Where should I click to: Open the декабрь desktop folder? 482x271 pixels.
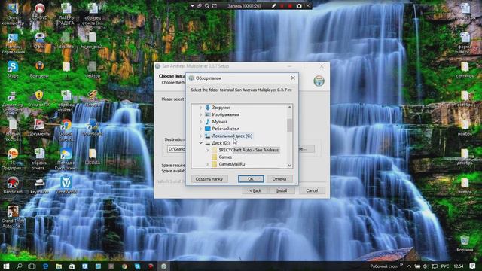pyautogui.click(x=465, y=156)
